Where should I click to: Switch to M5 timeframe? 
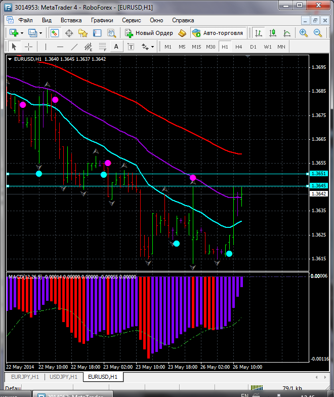coord(182,47)
